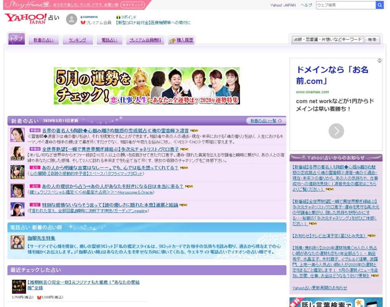Open 特別な感情ないならそう言って link

pyautogui.click(x=110, y=205)
